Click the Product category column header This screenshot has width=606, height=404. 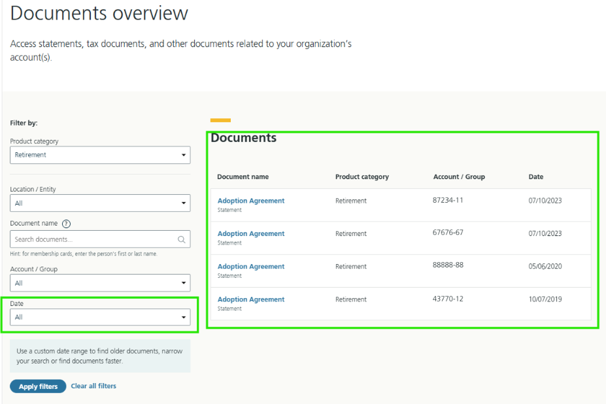click(362, 177)
